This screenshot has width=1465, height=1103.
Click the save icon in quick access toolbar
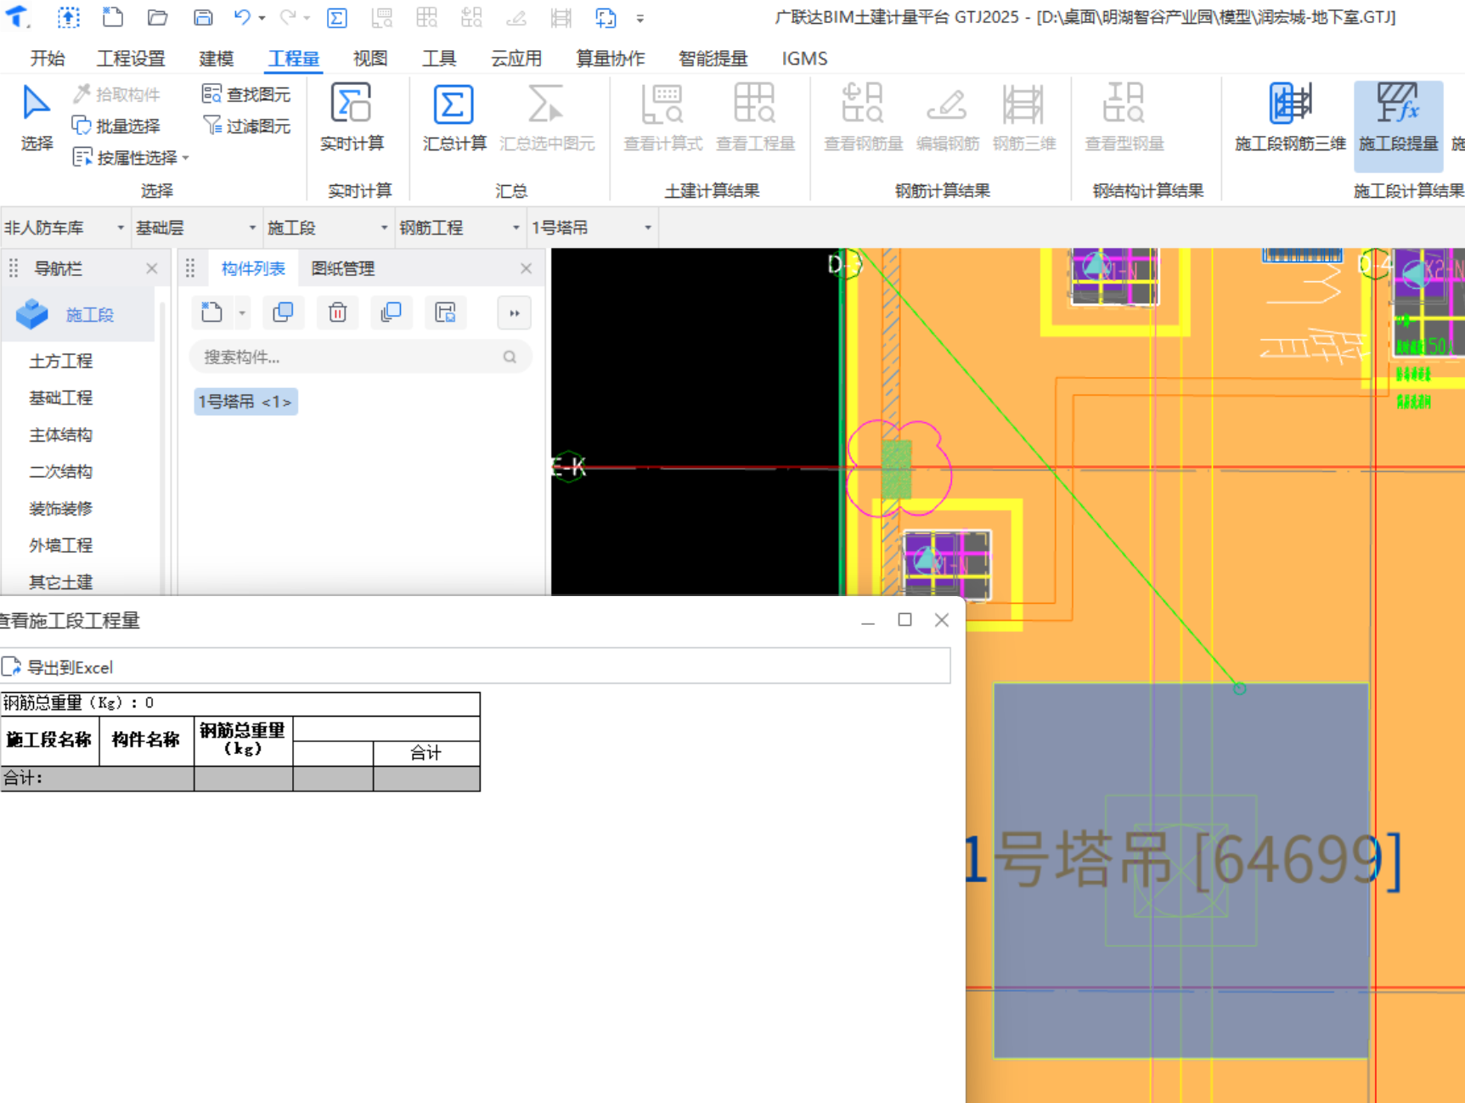pyautogui.click(x=203, y=17)
